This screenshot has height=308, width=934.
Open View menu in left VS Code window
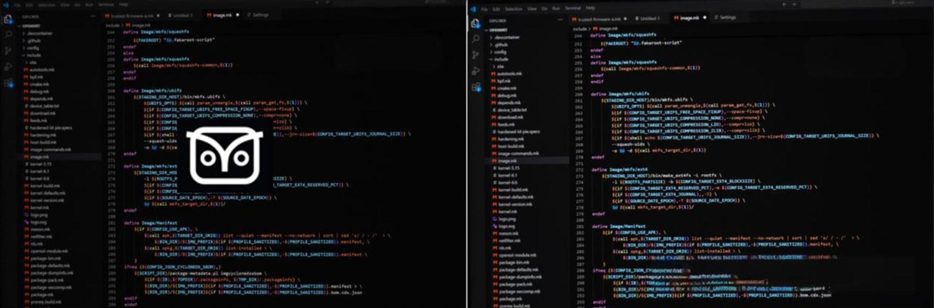click(65, 5)
